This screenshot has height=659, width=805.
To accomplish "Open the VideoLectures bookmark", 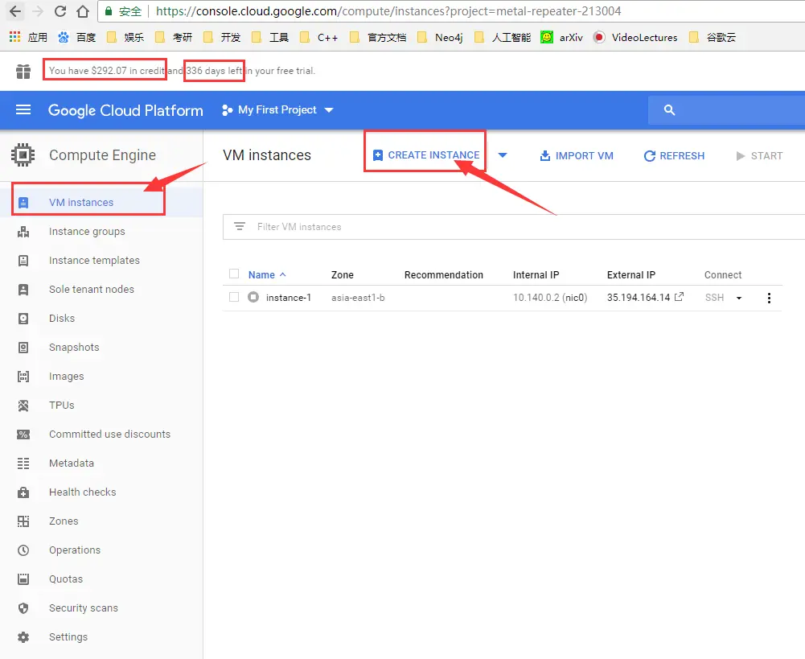I will pyautogui.click(x=635, y=38).
